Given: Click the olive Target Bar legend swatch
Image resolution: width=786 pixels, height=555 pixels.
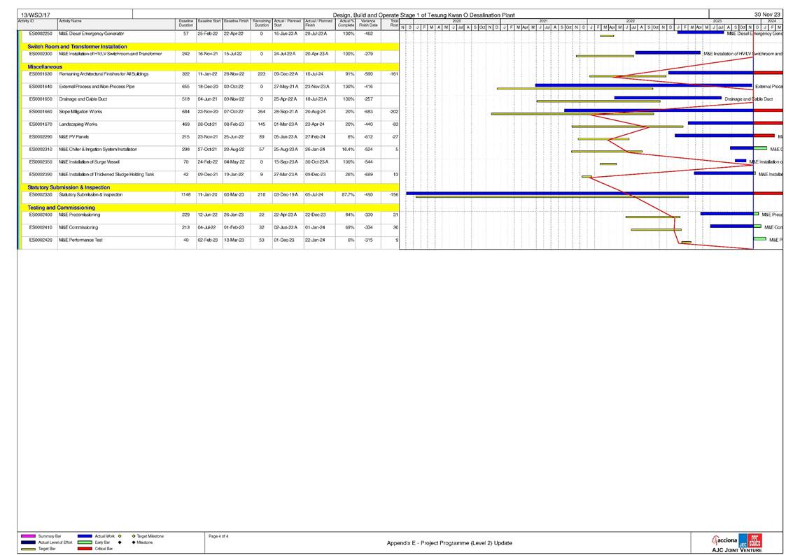Looking at the screenshot, I should point(28,549).
